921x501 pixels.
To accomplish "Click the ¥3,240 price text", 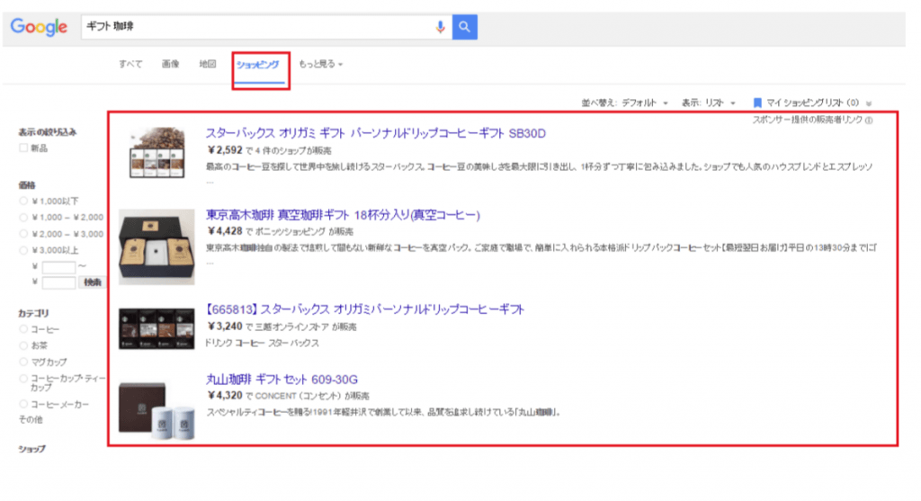I will (x=225, y=327).
